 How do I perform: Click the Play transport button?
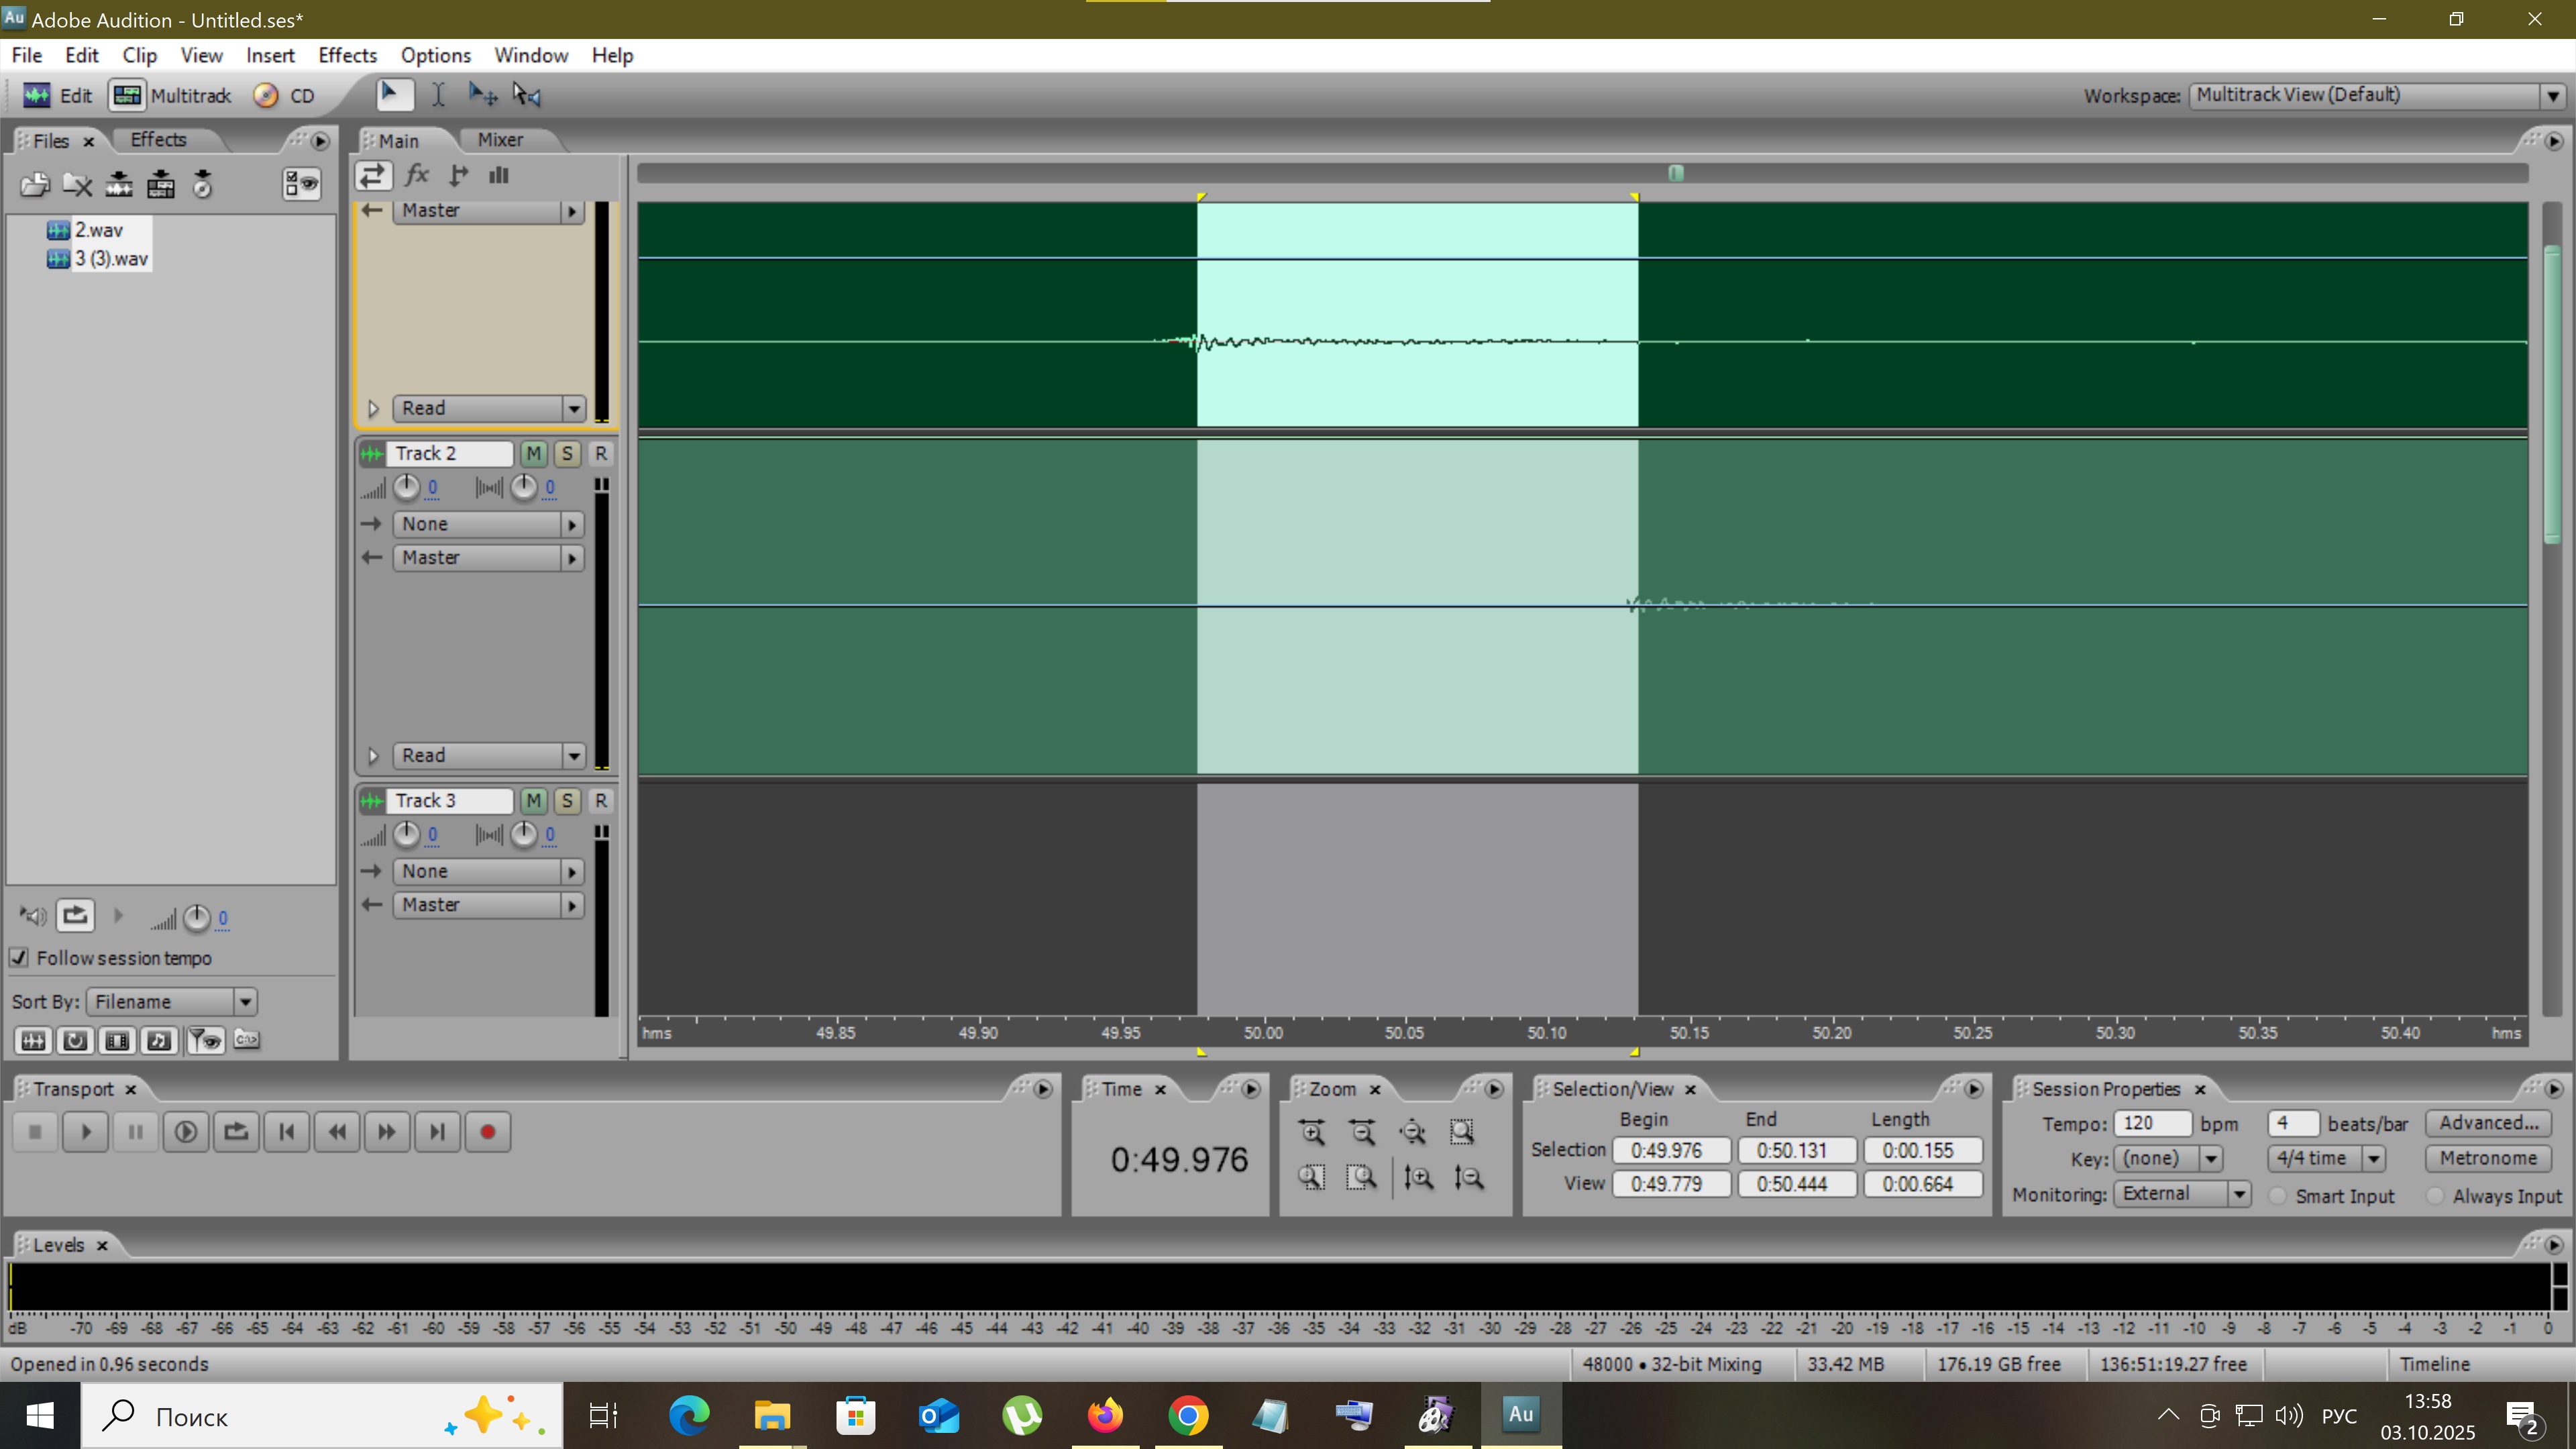click(85, 1132)
